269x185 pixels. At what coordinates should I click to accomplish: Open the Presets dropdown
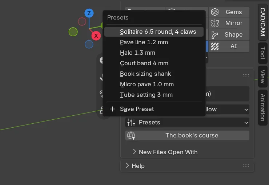pyautogui.click(x=187, y=123)
